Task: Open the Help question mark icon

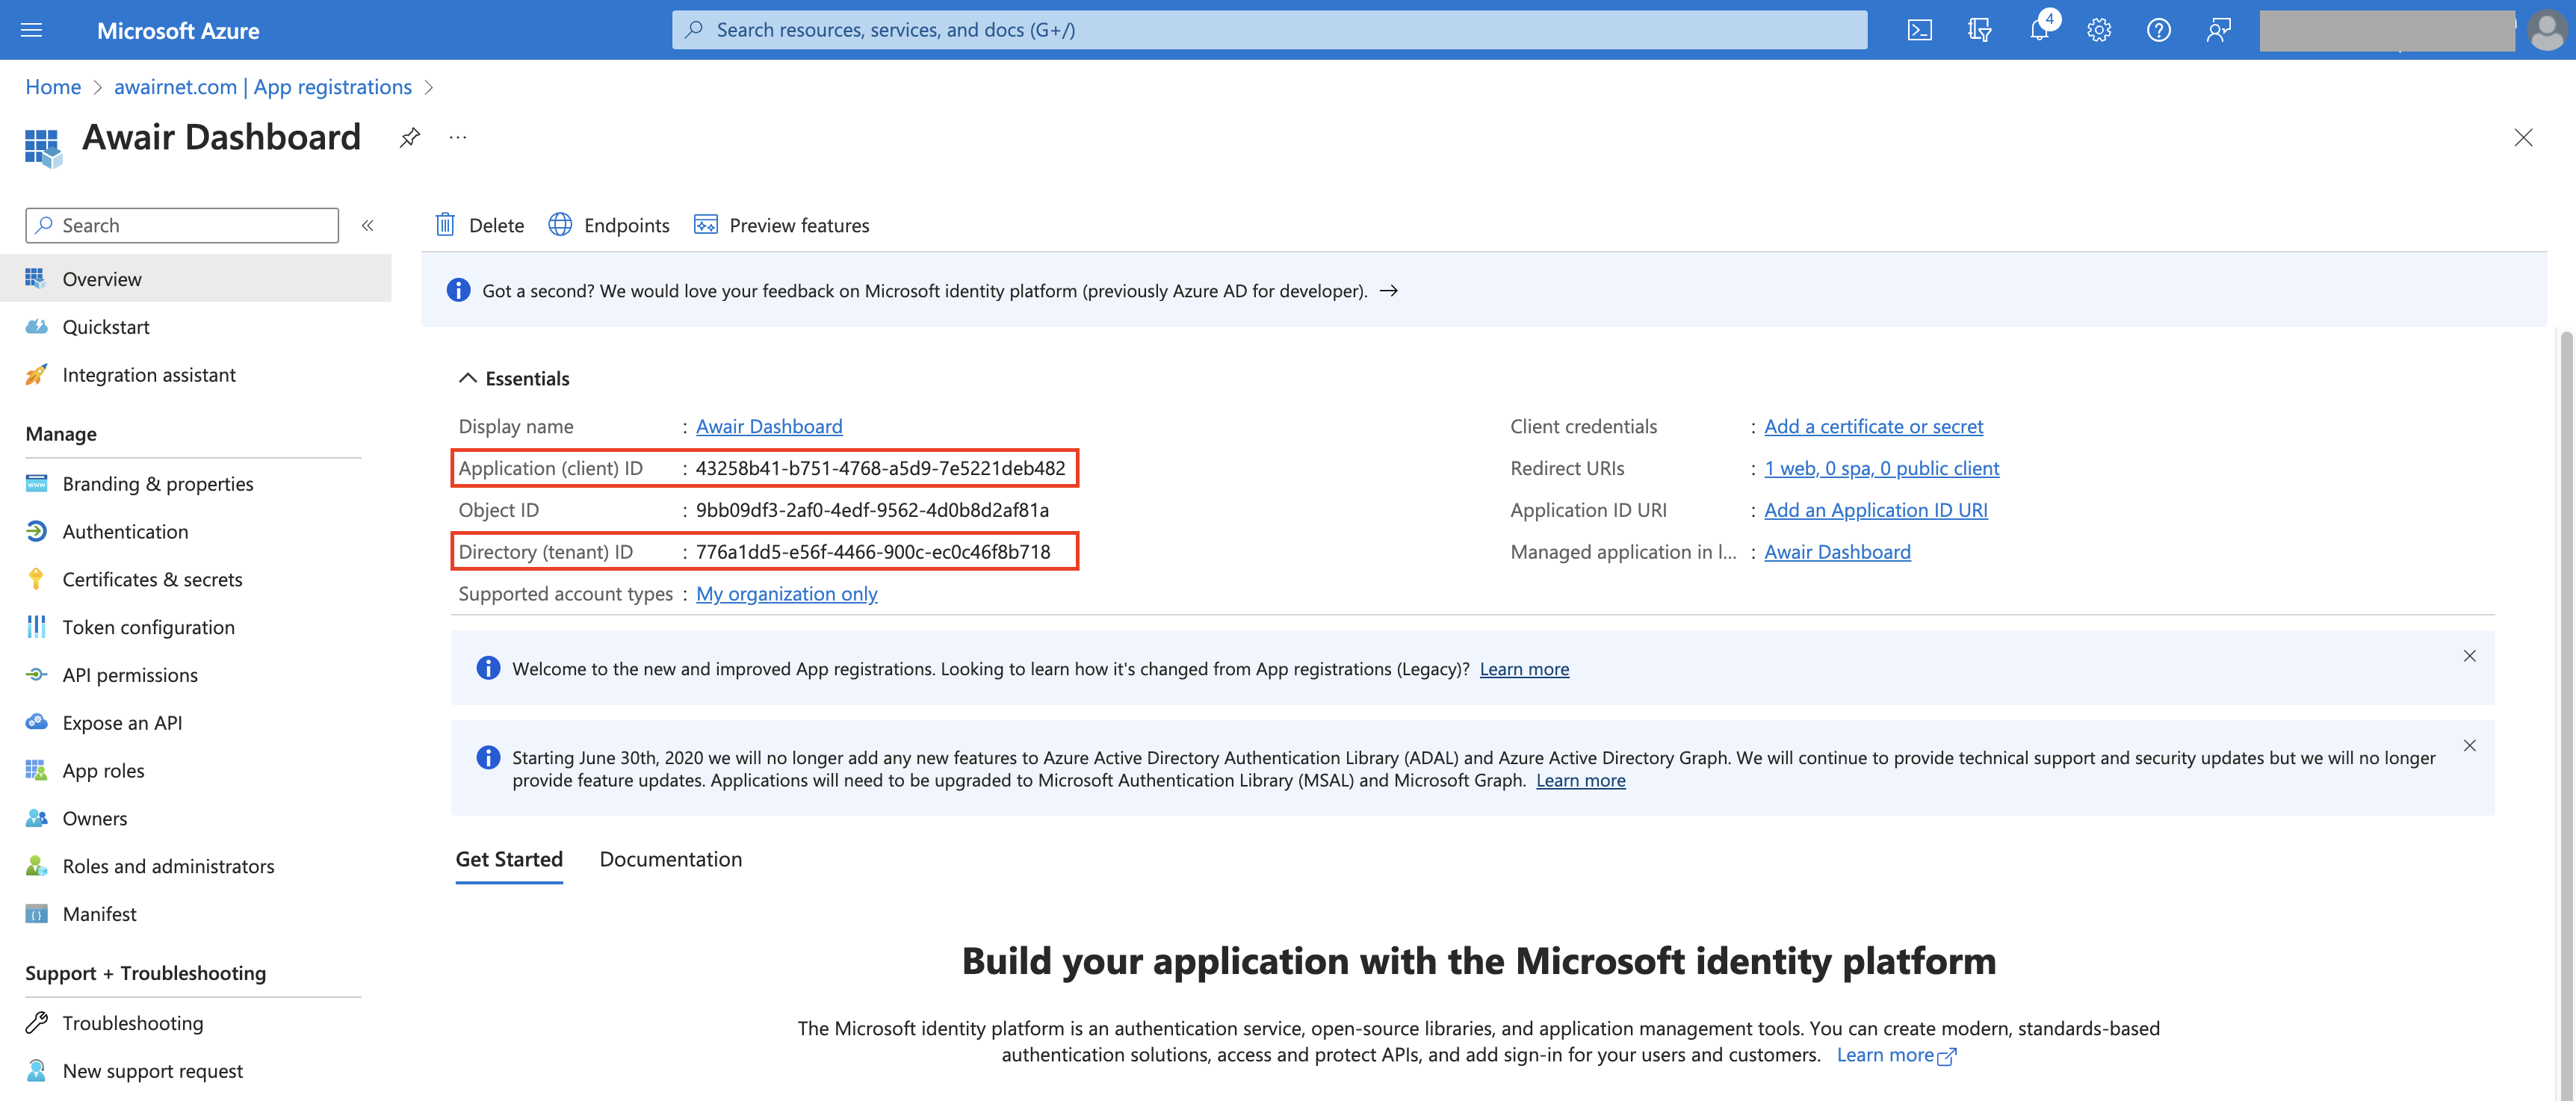Action: (2159, 30)
